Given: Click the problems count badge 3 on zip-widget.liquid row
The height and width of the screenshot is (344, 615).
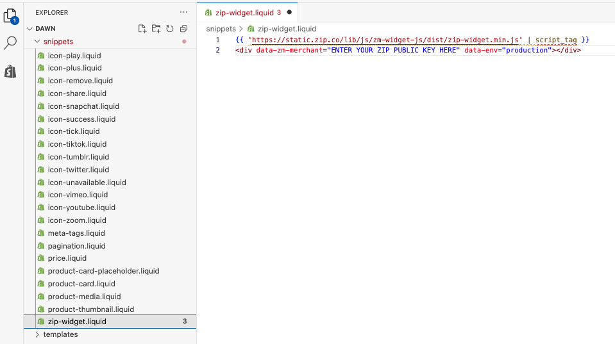Looking at the screenshot, I should click(185, 322).
